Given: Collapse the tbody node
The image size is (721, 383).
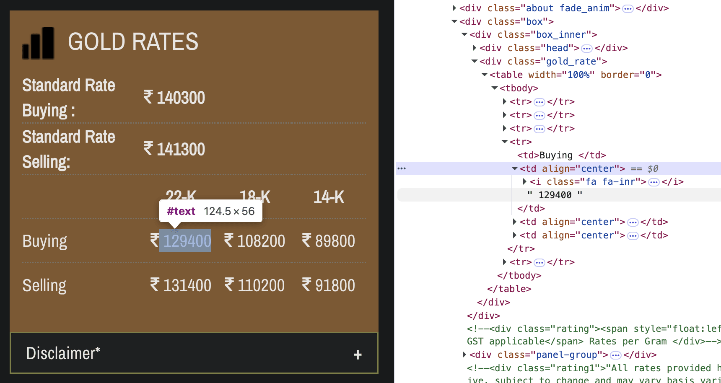Looking at the screenshot, I should pos(495,88).
